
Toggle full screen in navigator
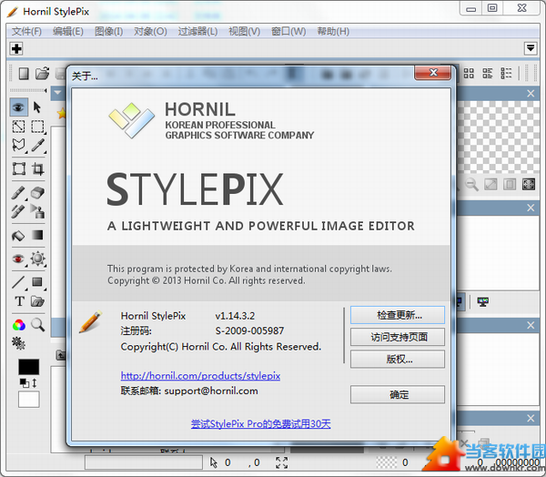[x=529, y=184]
